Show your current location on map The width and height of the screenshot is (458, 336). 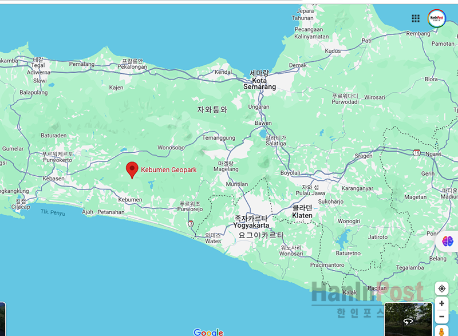point(441,288)
